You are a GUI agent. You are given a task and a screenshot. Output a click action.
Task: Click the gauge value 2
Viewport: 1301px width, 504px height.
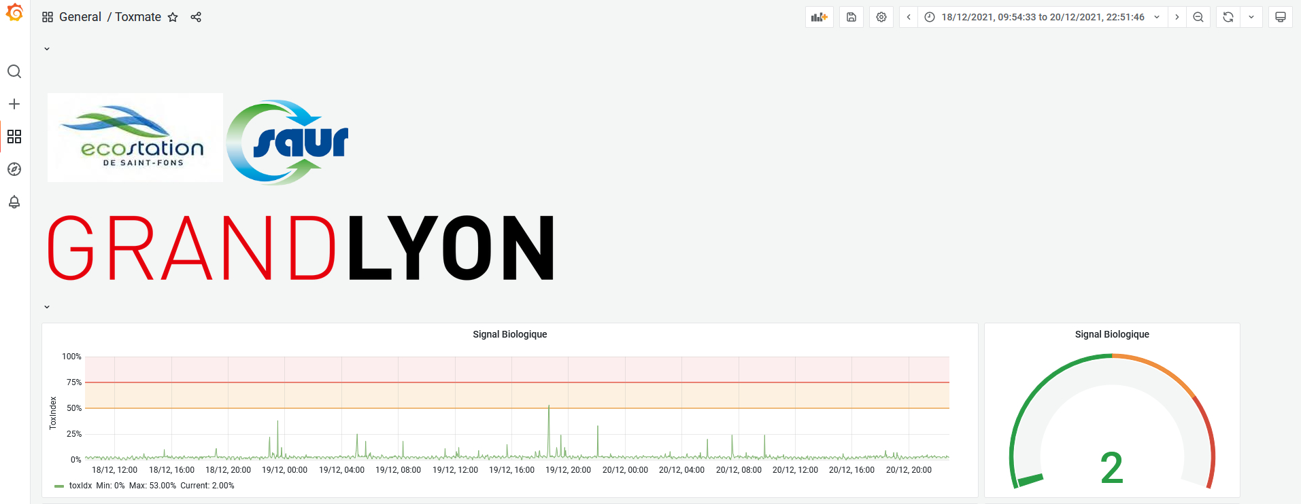[x=1112, y=467]
